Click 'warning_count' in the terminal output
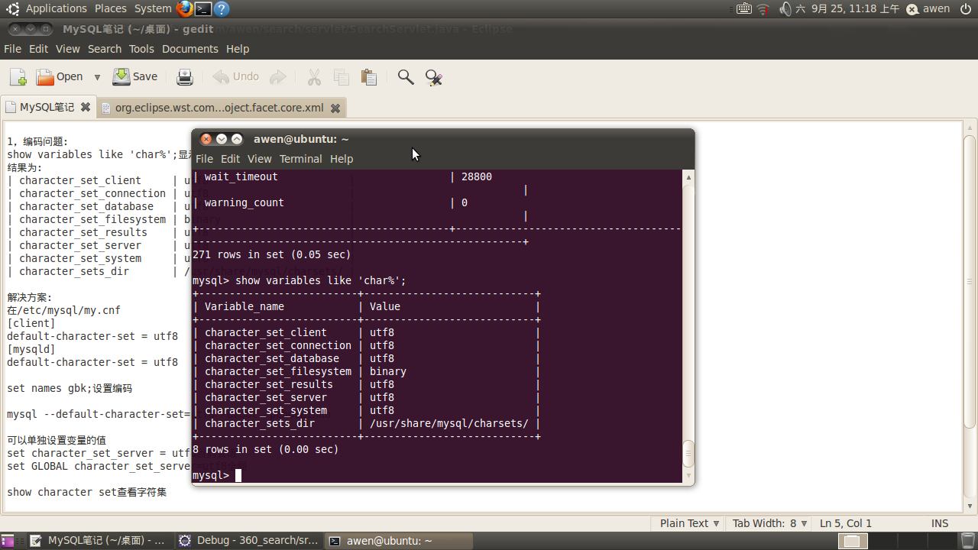Screen dimensions: 978x550 pos(244,202)
